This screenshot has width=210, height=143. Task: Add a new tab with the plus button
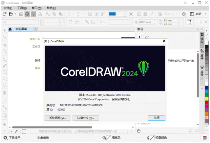35,29
